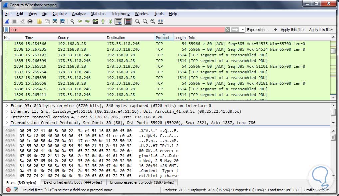The image size is (339, 196).
Task: Clear the display filter with the X
Action: click(x=228, y=30)
